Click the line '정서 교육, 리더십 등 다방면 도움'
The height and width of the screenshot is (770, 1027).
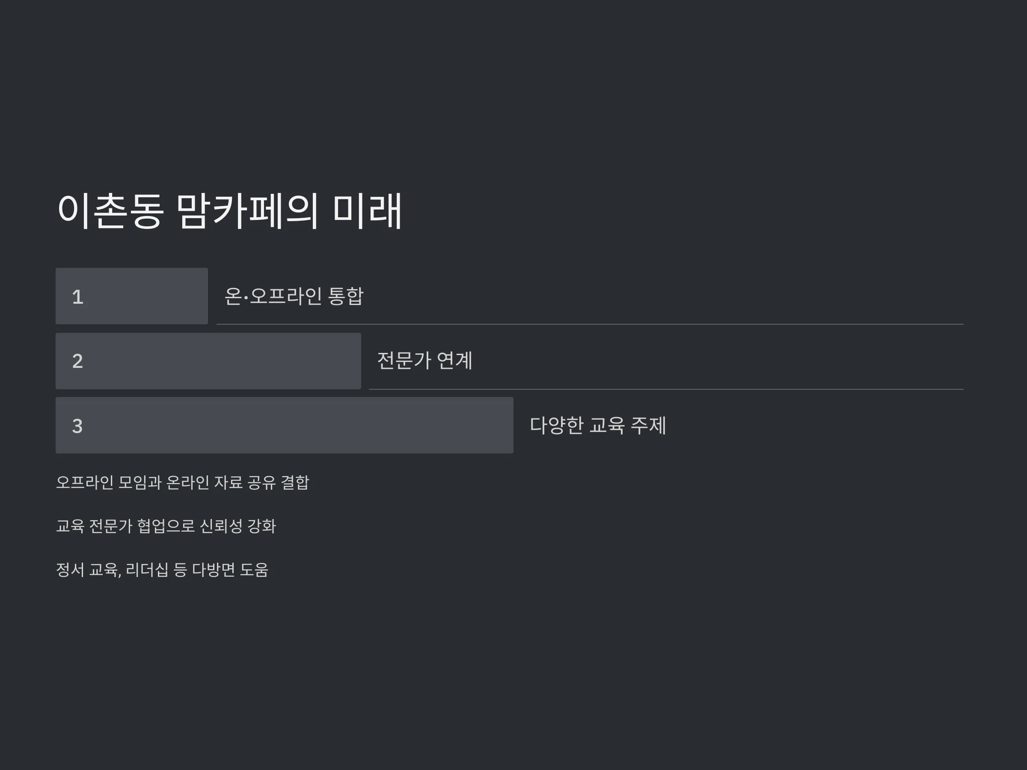(162, 569)
